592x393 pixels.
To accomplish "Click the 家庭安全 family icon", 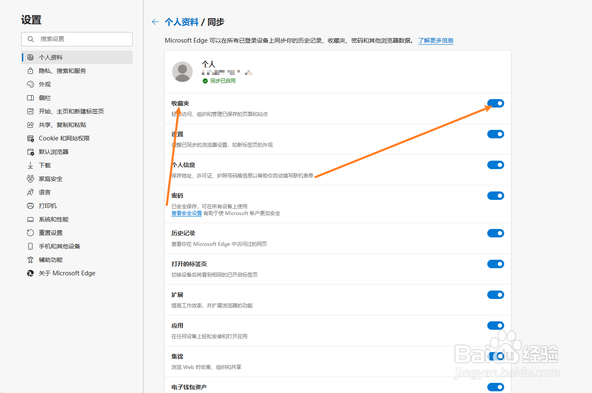I will [x=30, y=179].
